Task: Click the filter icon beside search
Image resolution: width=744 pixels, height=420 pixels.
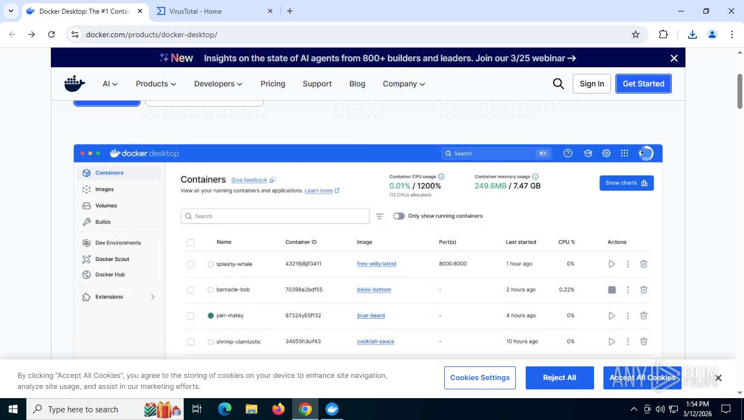Action: [379, 216]
